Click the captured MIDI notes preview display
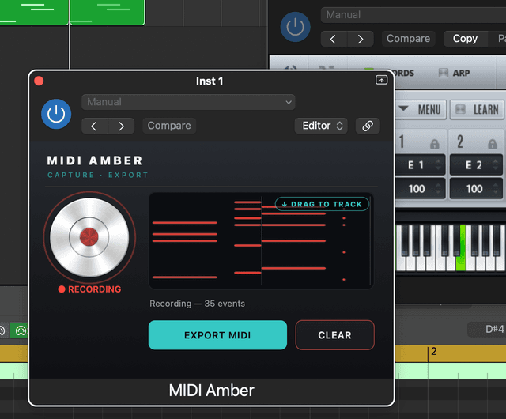506x419 pixels. point(261,240)
